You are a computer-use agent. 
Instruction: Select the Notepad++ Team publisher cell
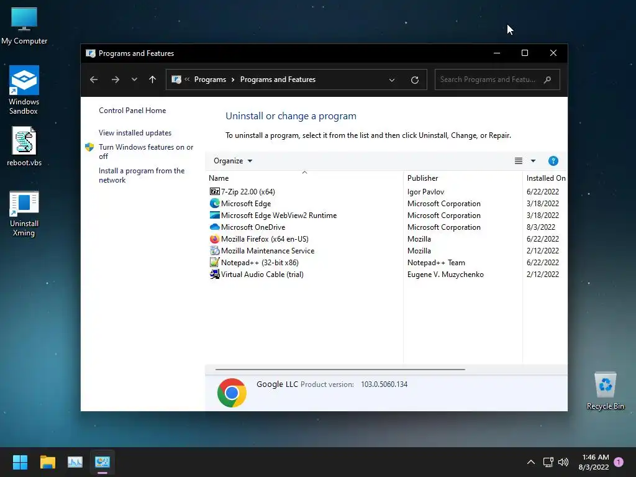point(436,263)
